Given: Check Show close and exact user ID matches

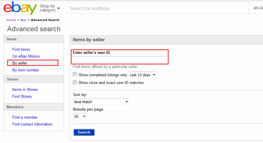Looking at the screenshot, I should [75, 83].
